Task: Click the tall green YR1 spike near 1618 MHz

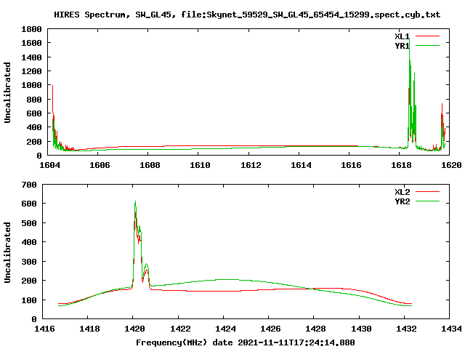Action: coord(410,89)
